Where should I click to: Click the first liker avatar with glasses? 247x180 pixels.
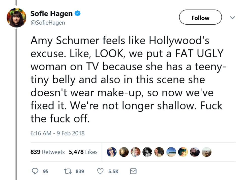112,152
